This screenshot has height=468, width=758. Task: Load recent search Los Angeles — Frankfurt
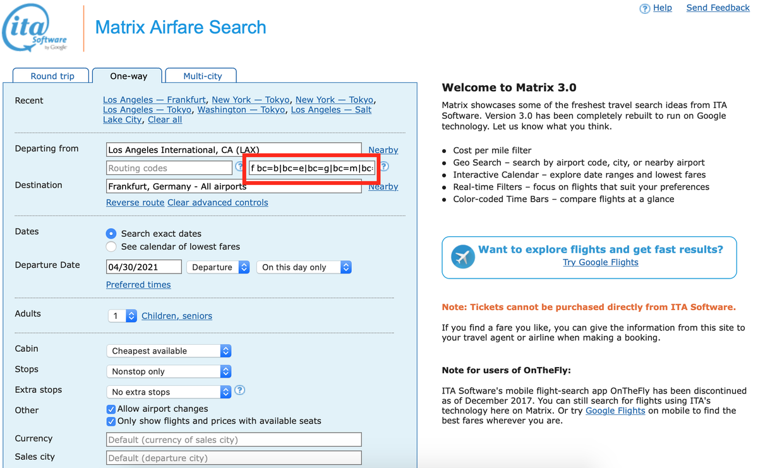[x=154, y=100]
